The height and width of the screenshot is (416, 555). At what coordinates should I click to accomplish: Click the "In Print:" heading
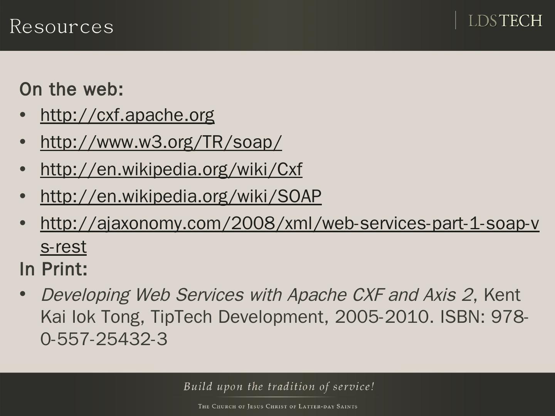tap(54, 269)
